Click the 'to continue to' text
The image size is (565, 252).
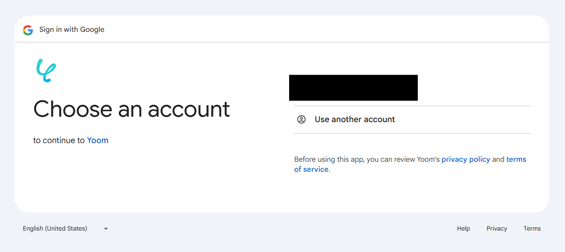click(x=59, y=140)
